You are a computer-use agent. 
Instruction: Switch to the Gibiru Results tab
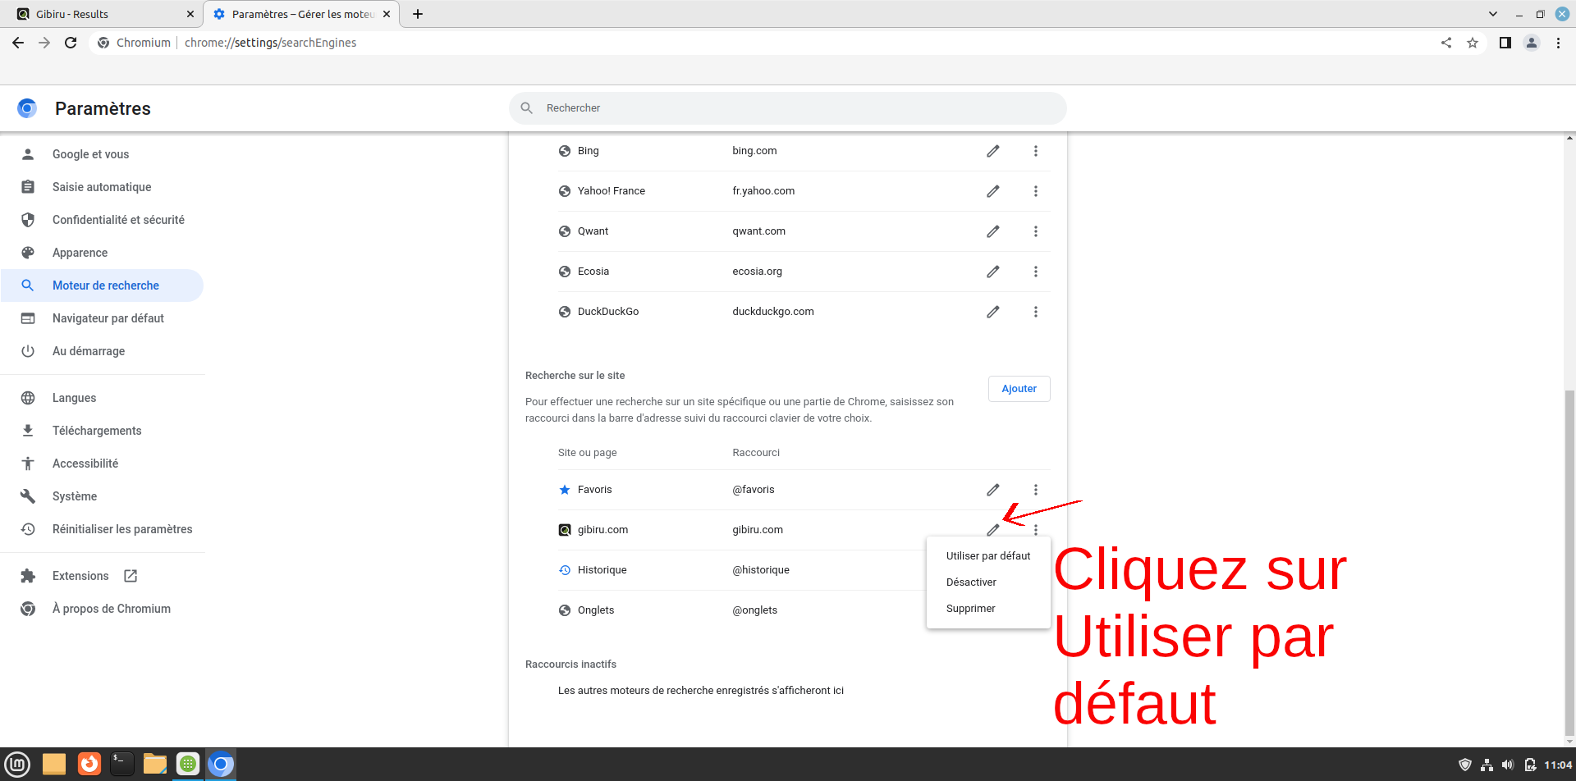(98, 14)
